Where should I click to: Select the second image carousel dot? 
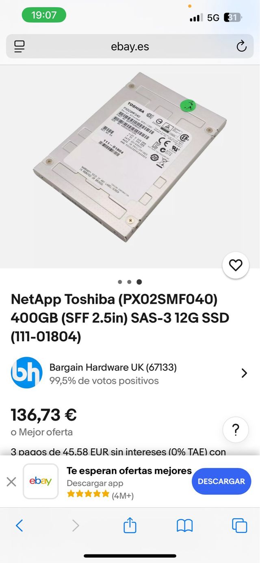[x=129, y=281]
